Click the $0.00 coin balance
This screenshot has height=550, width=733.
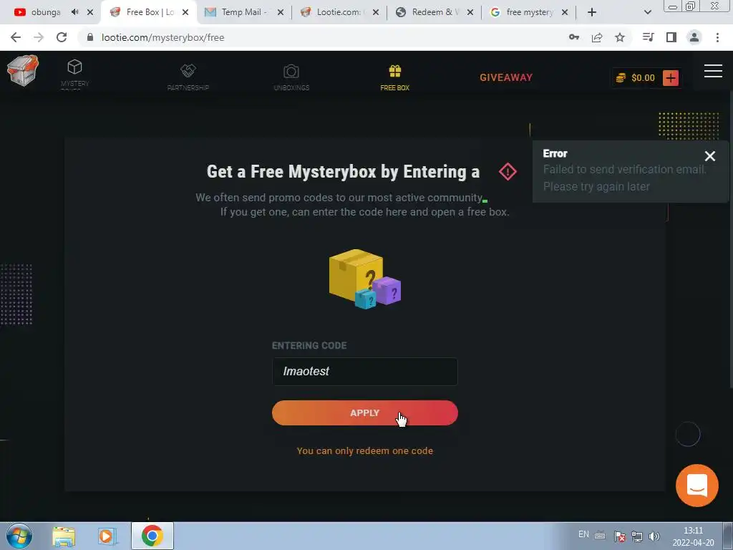(x=636, y=77)
